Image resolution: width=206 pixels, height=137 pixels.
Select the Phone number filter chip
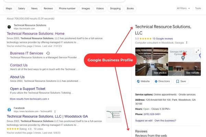pyautogui.click(x=67, y=8)
